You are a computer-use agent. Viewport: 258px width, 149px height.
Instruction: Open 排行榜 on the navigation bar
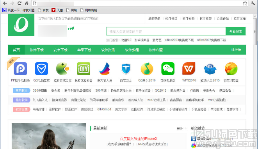236,50
